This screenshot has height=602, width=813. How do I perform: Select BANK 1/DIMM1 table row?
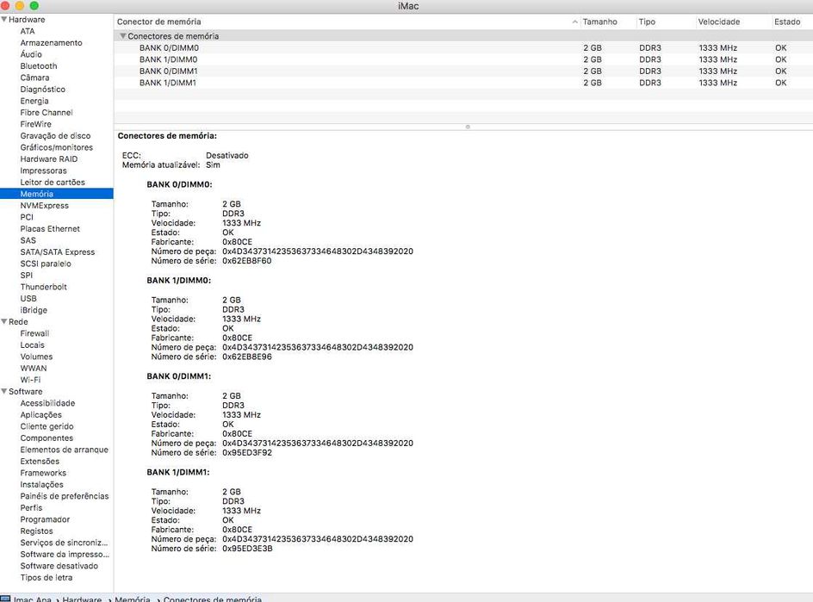pyautogui.click(x=463, y=83)
